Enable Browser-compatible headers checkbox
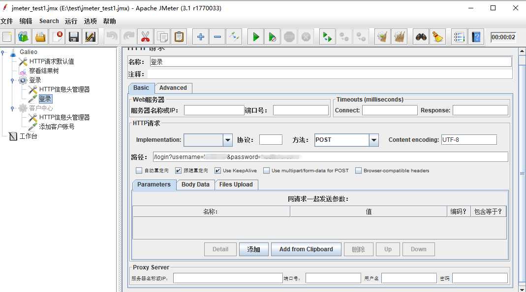This screenshot has width=526, height=292. (358, 171)
